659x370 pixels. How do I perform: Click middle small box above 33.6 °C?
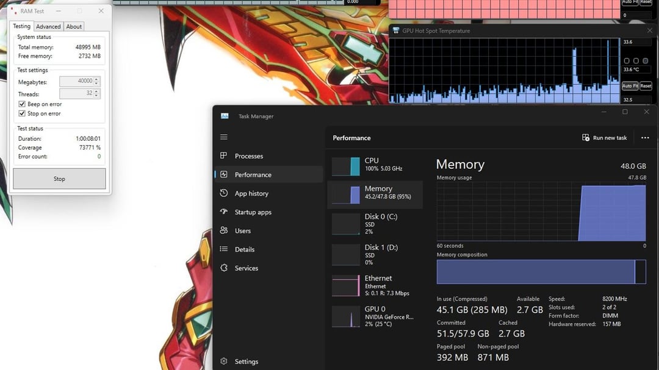pyautogui.click(x=636, y=60)
